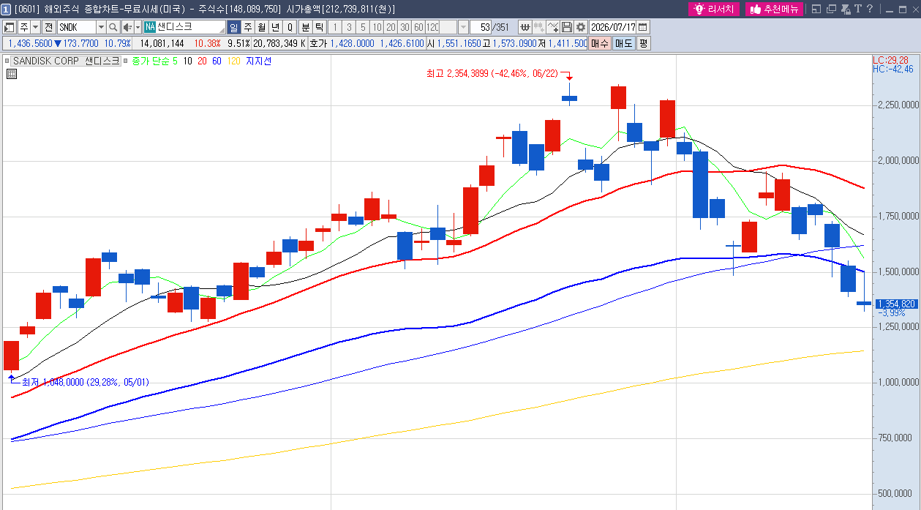Screen dimensions: 921x510
Task: Open the 추천메뉴 recommended menu
Action: [x=775, y=9]
